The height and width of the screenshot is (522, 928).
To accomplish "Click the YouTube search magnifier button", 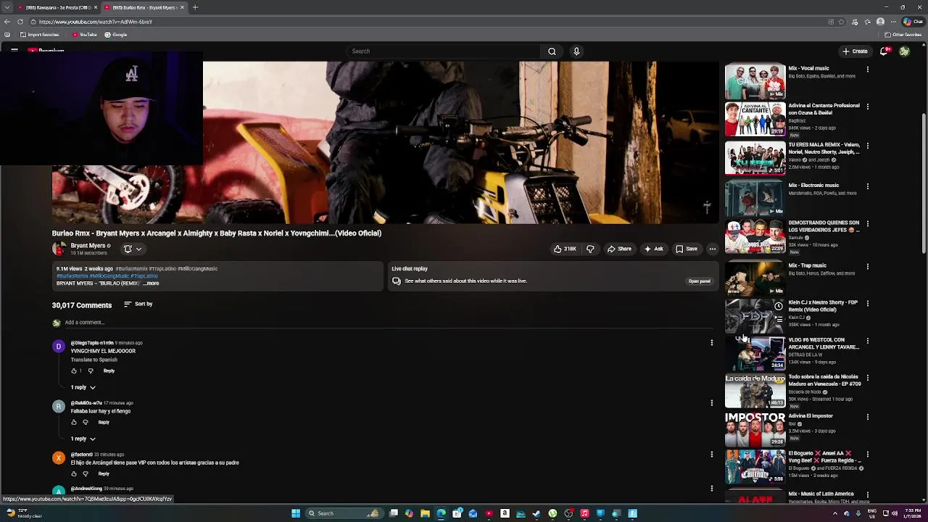I will (552, 51).
